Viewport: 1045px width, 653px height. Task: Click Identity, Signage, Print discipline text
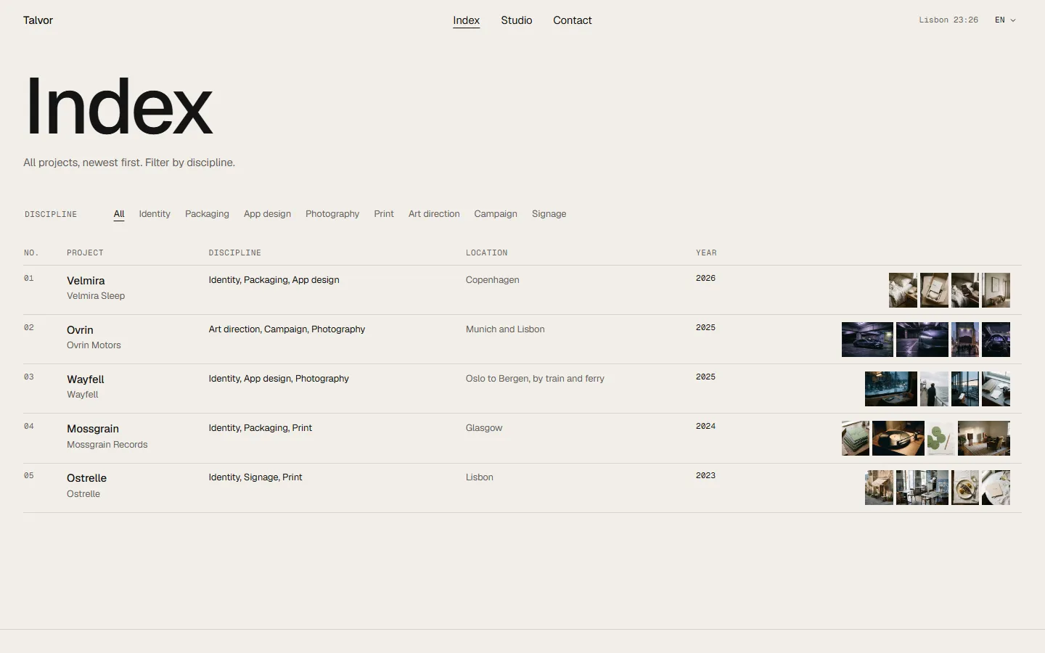click(255, 477)
